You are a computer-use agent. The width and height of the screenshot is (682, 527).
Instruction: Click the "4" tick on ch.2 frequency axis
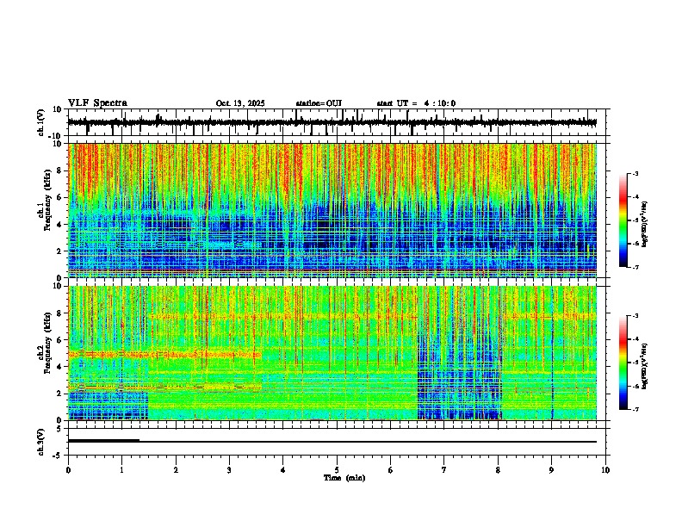coord(60,367)
